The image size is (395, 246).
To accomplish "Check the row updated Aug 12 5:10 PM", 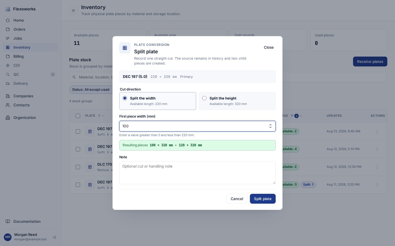I will pos(78,149).
